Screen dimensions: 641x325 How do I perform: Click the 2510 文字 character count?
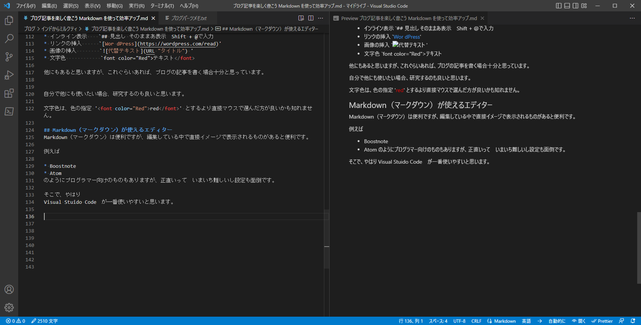[45, 321]
